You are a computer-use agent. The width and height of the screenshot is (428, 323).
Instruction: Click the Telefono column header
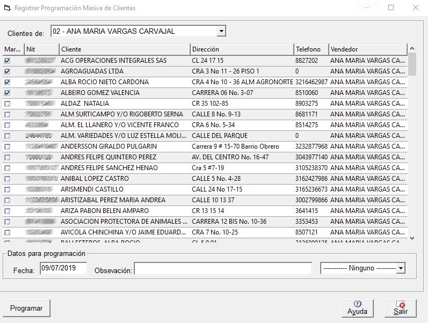[x=310, y=49]
